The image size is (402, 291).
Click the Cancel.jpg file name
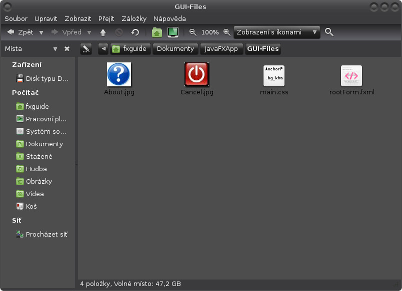197,92
